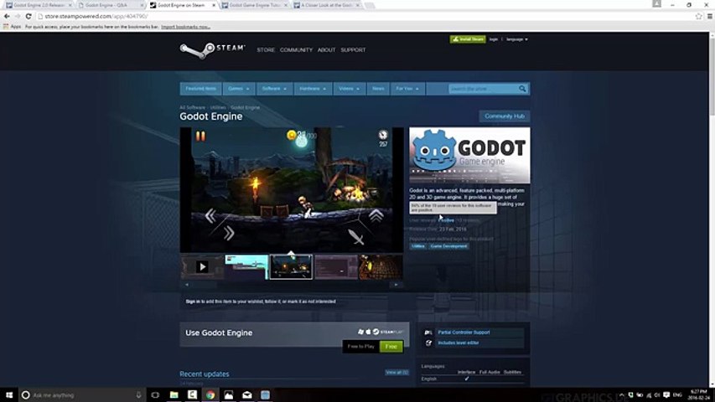This screenshot has height=402, width=715.
Task: Click the bookmark star icon
Action: coord(698,16)
